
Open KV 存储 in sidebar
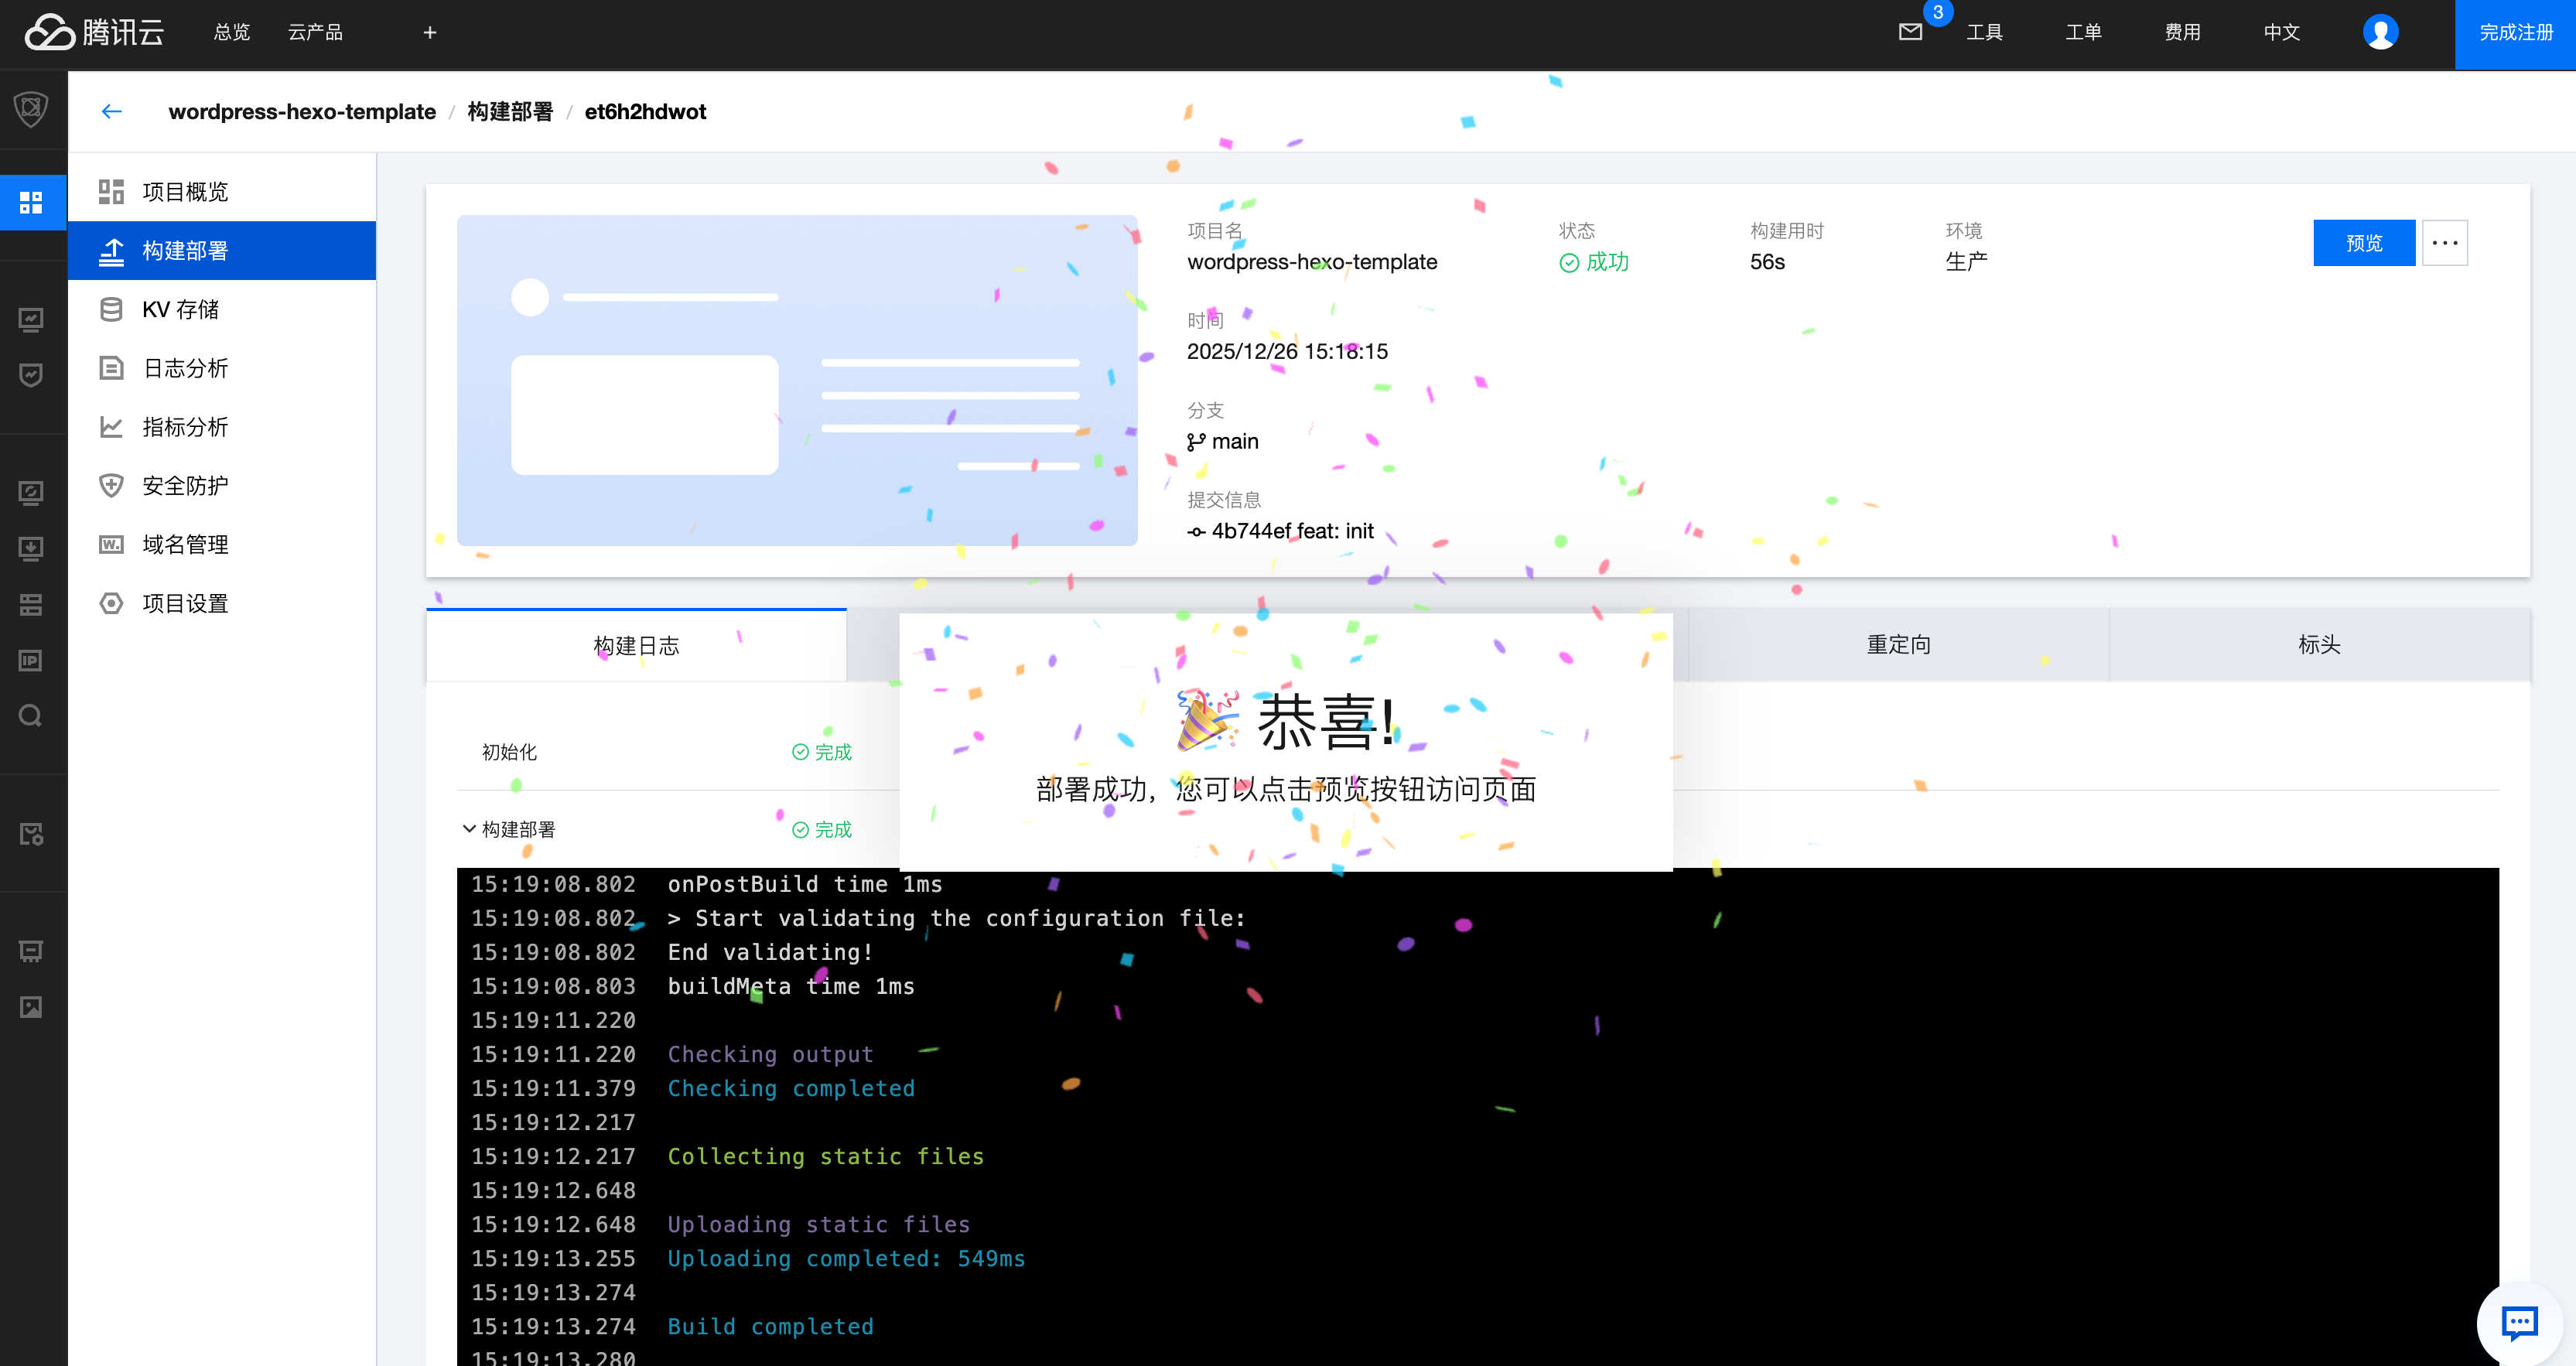[180, 309]
